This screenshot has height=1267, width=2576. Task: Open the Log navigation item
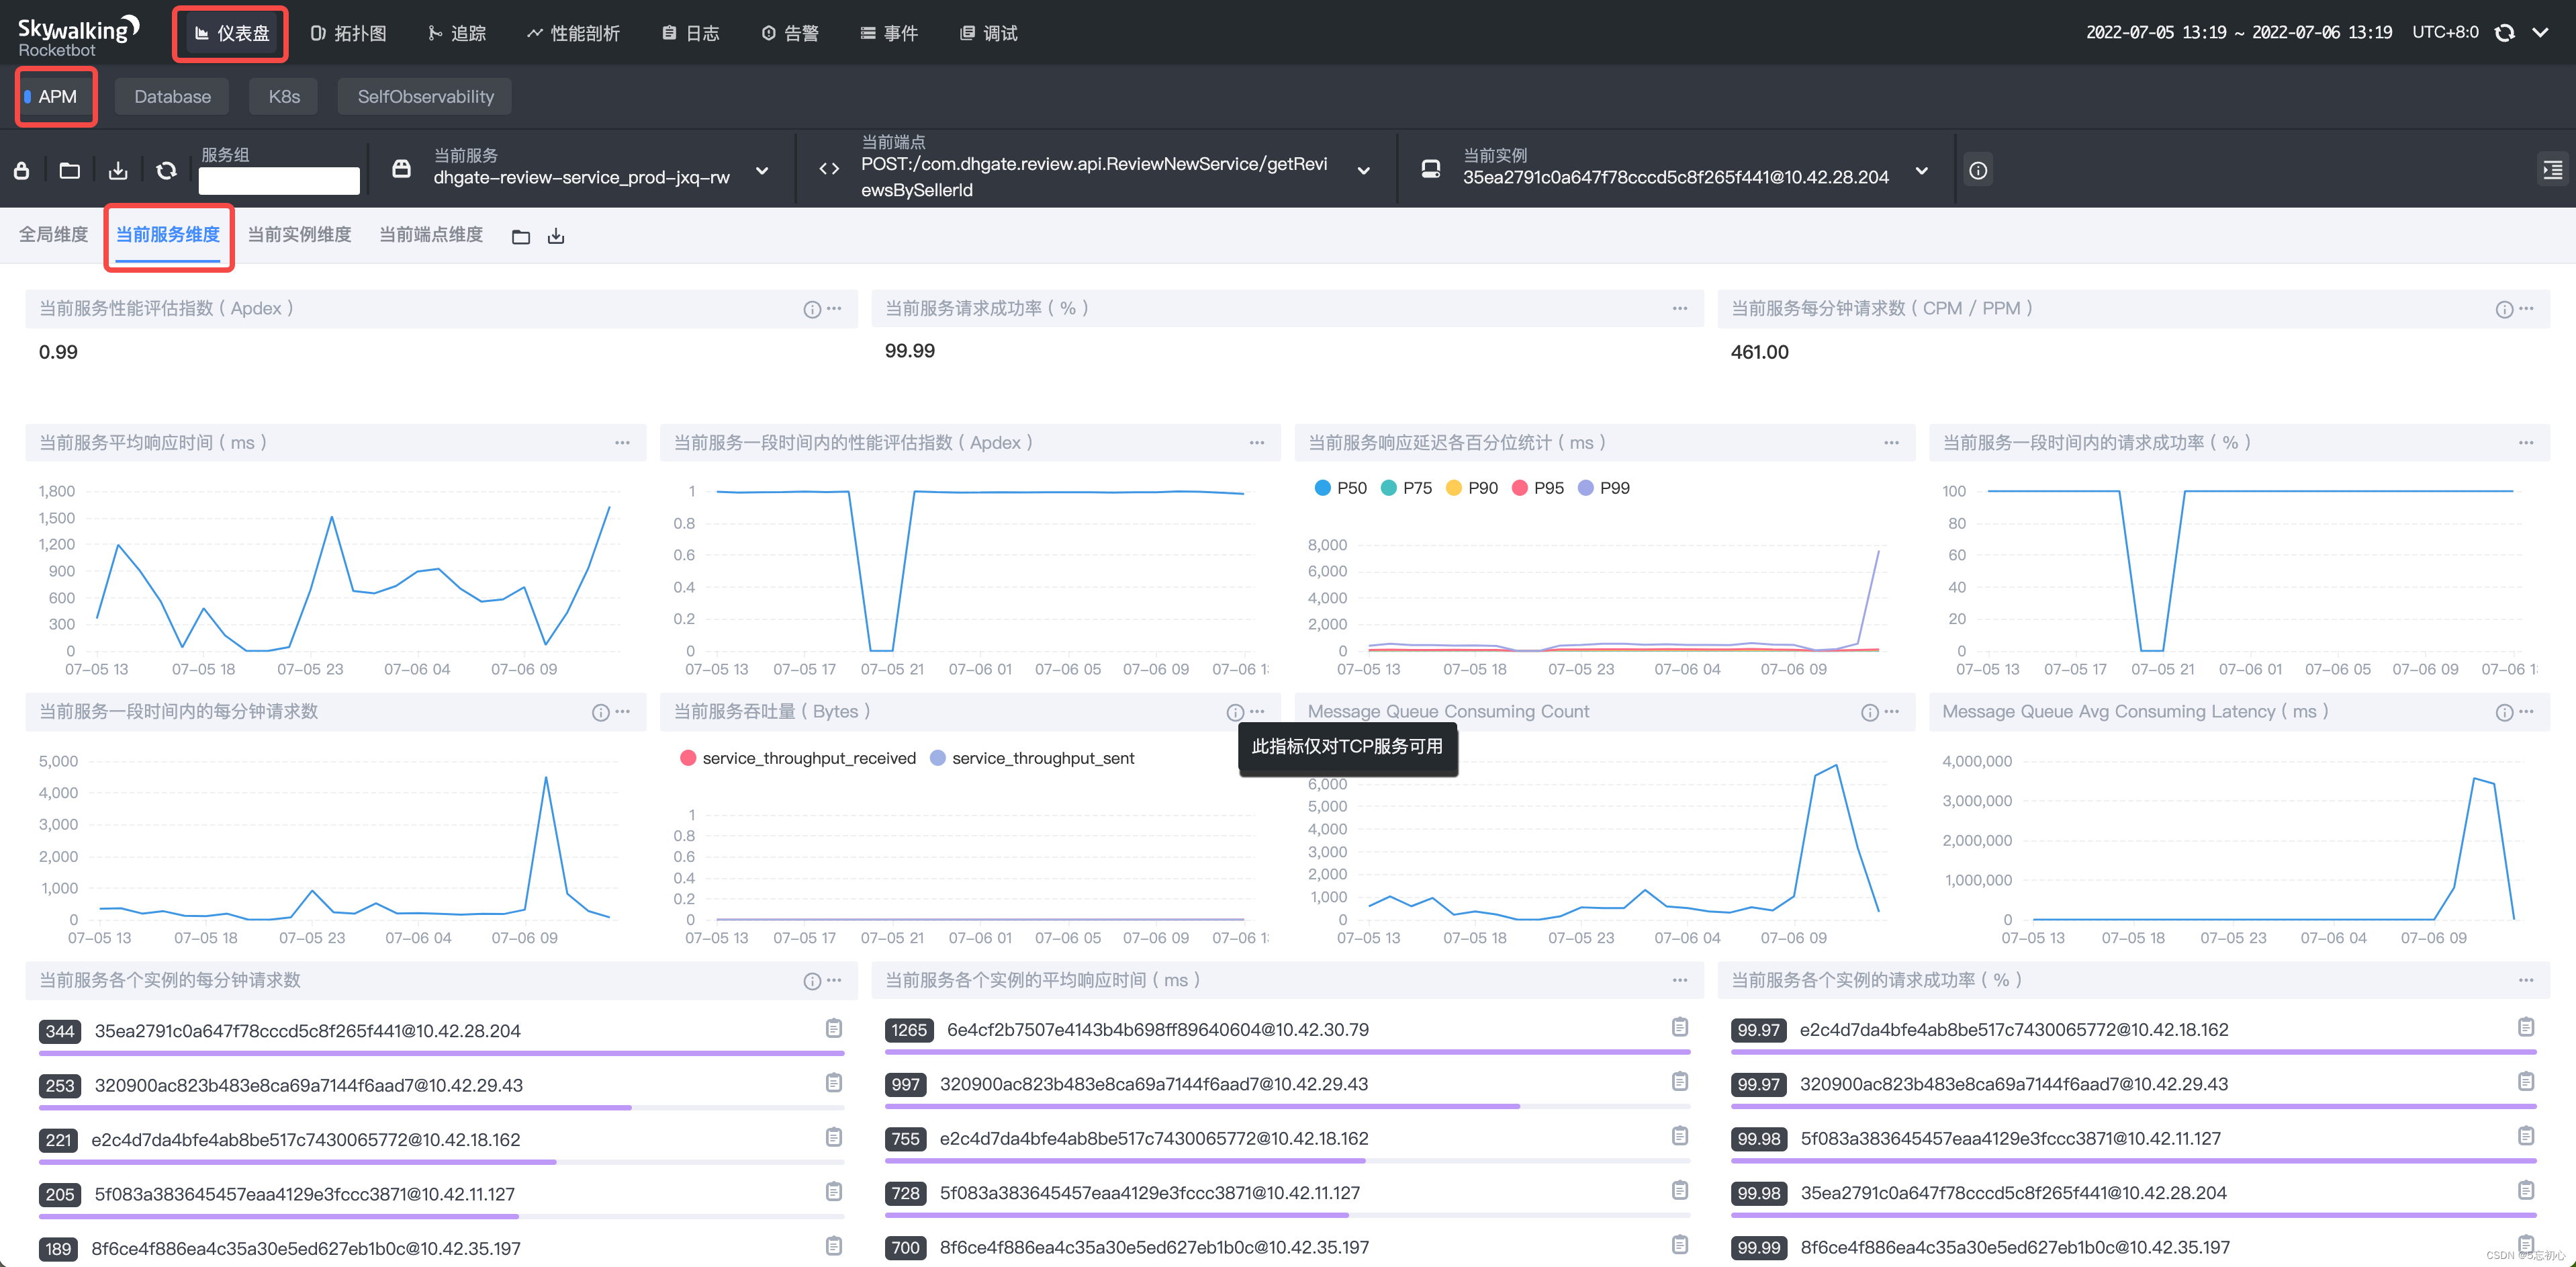pos(690,34)
